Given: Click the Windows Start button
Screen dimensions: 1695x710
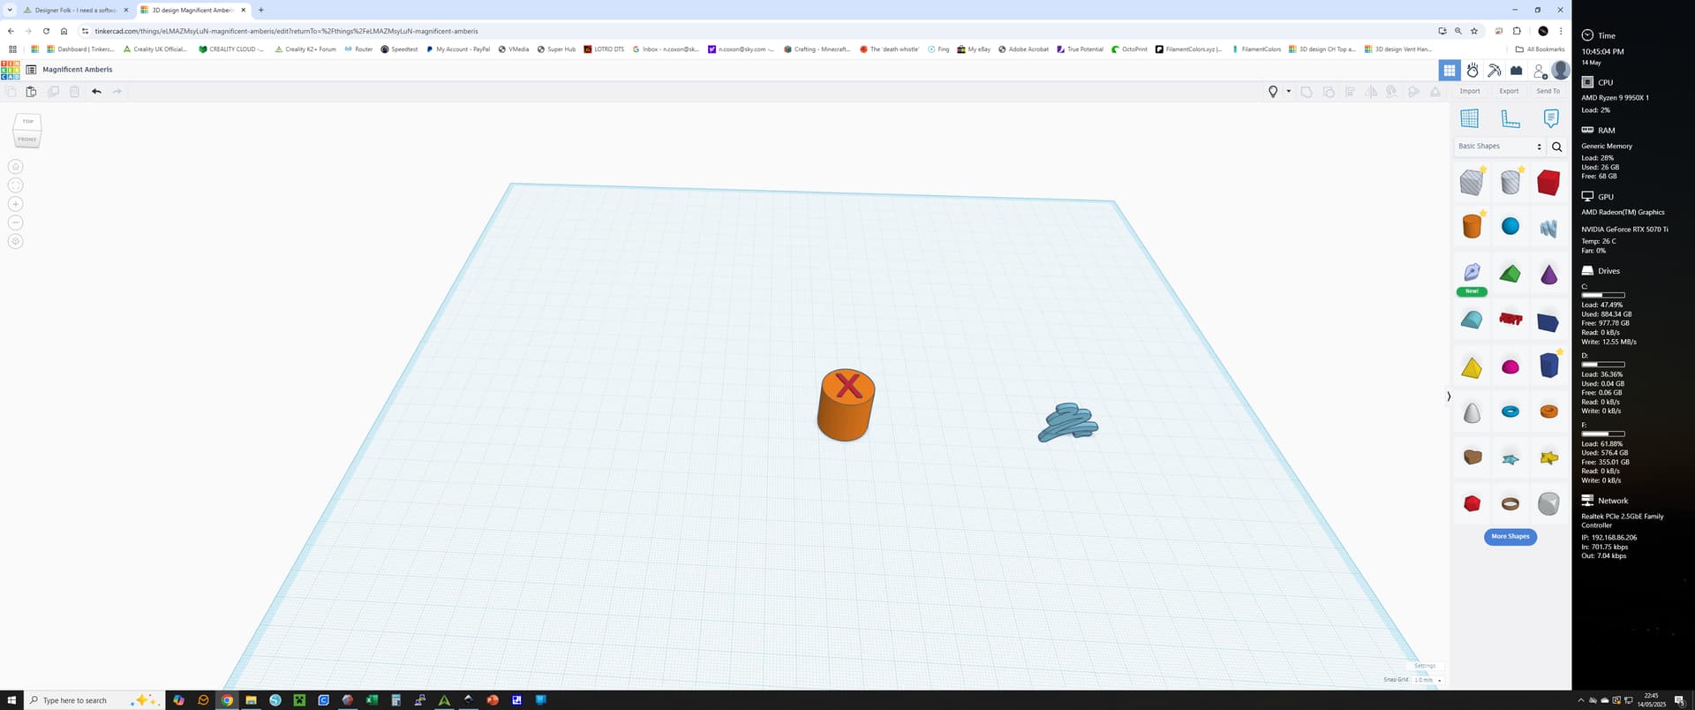Looking at the screenshot, I should coord(11,700).
